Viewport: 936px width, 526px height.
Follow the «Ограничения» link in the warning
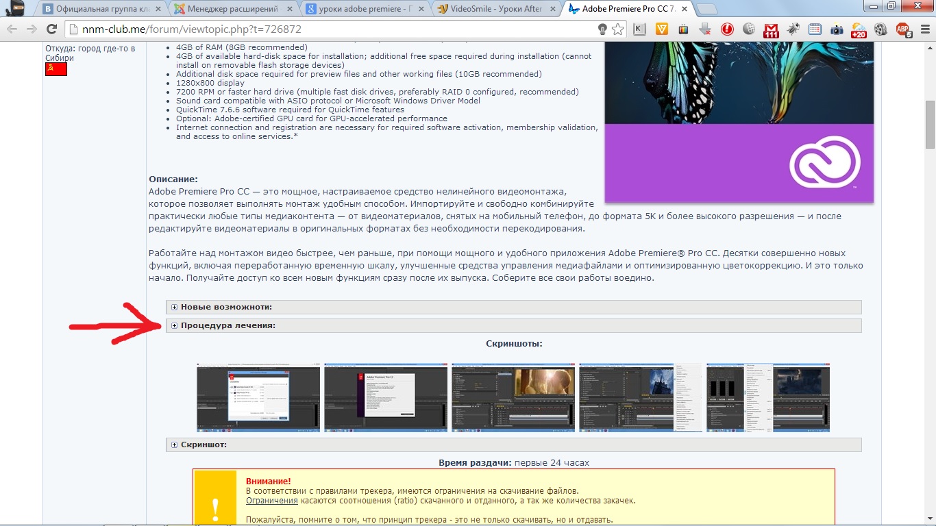[x=272, y=501]
